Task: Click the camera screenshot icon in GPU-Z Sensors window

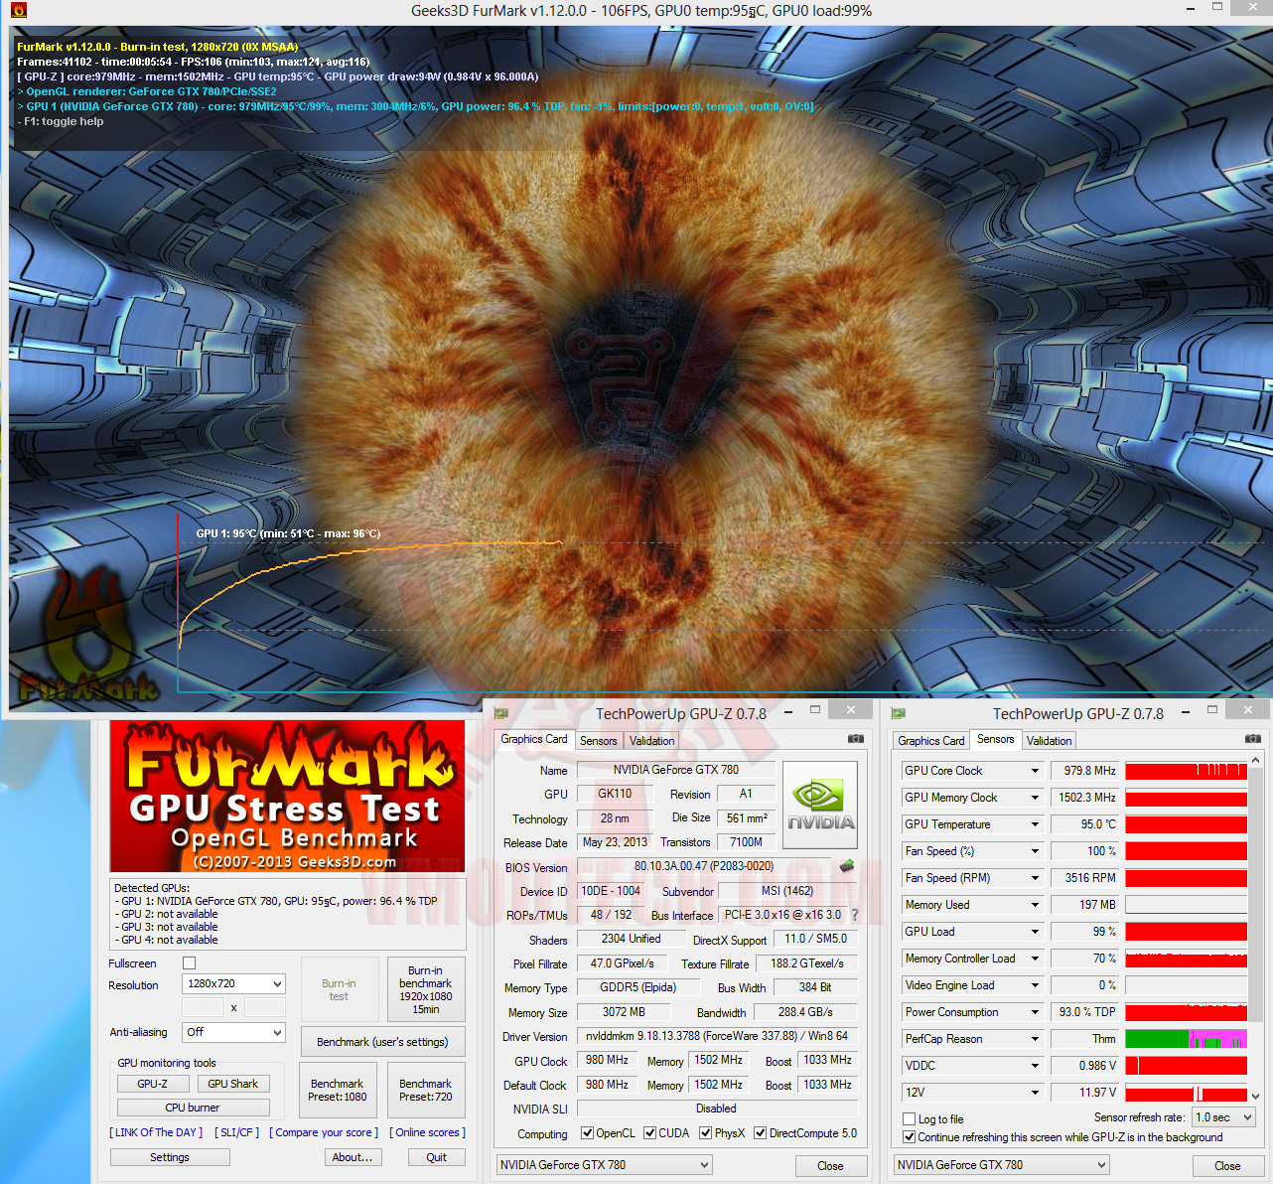Action: coord(1253,739)
